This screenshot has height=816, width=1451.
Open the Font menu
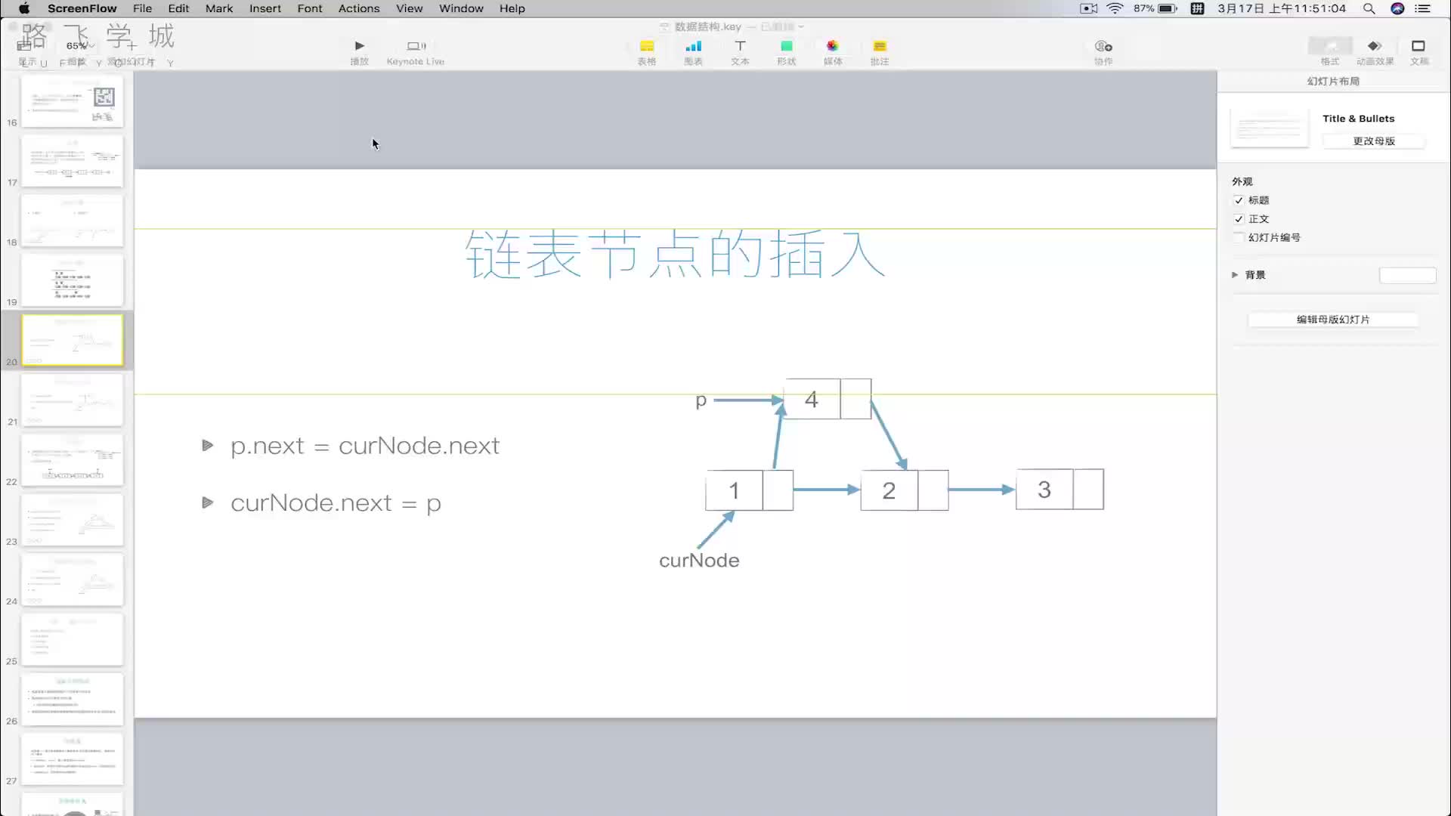[310, 8]
